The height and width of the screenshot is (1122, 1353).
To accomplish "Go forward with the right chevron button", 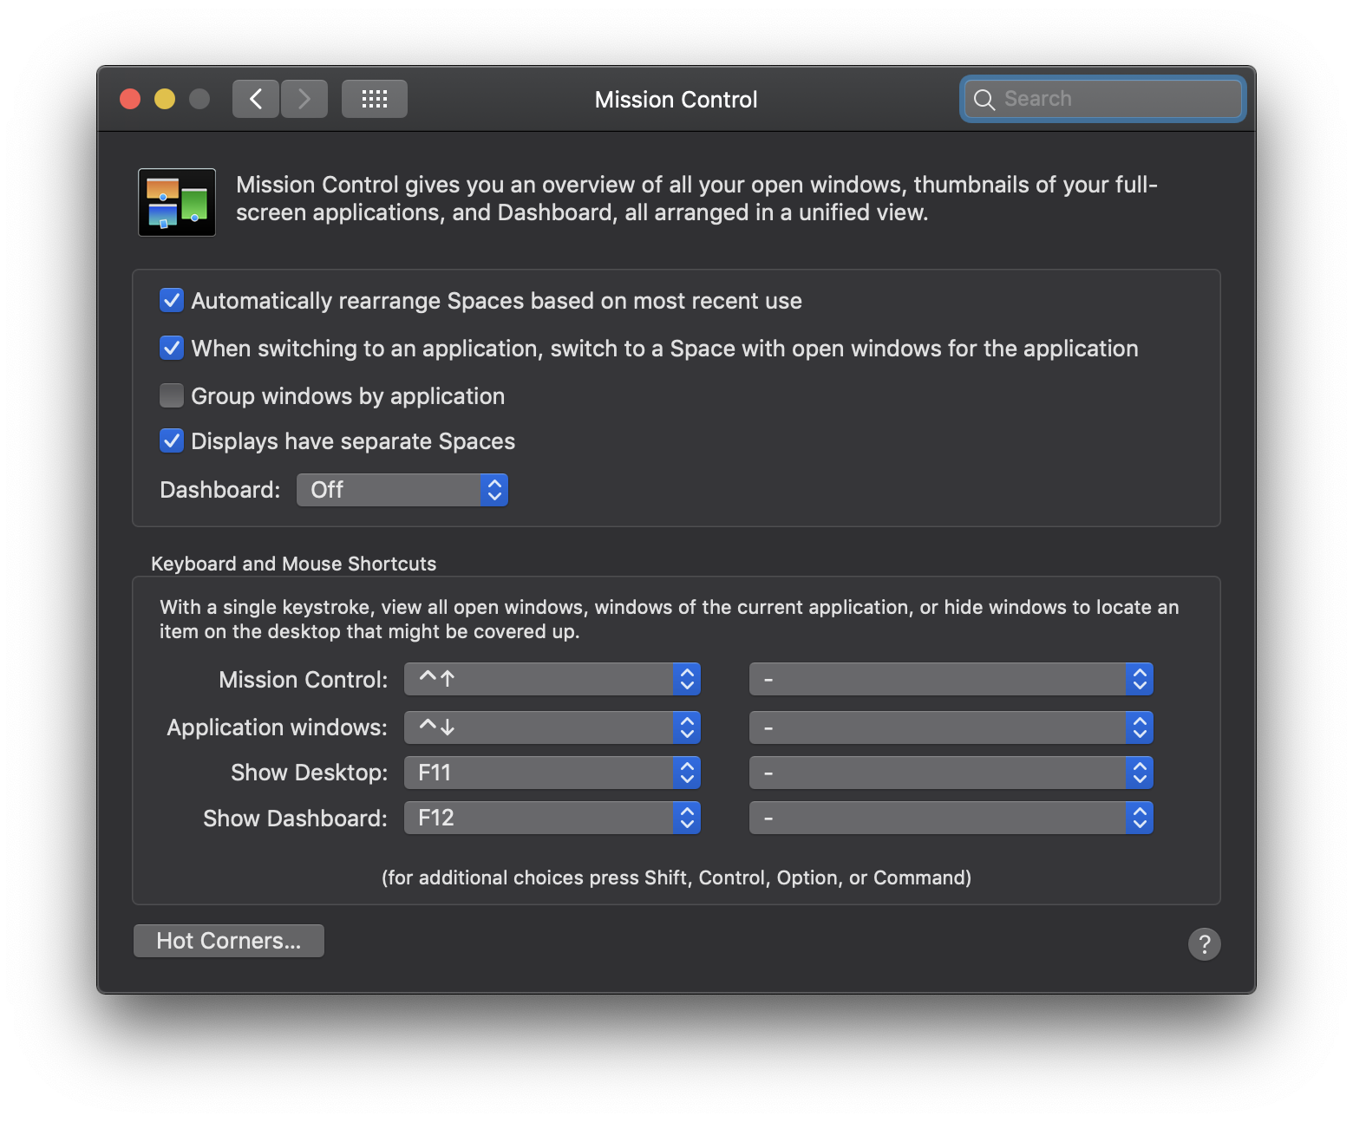I will 304,99.
